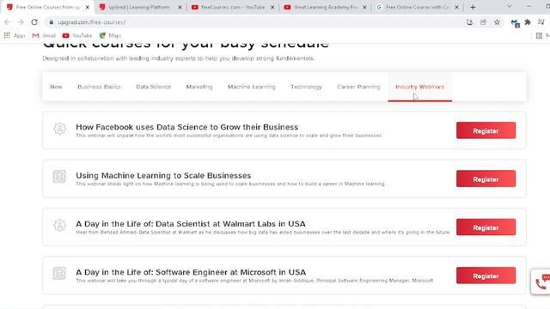550x309 pixels.
Task: Go back with the browser back arrow
Action: click(7, 22)
